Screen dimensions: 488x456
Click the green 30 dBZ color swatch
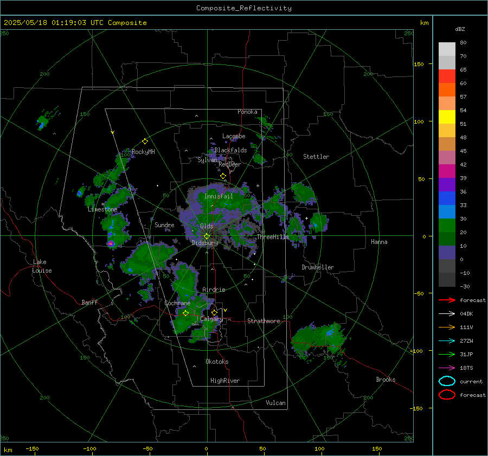(x=447, y=225)
